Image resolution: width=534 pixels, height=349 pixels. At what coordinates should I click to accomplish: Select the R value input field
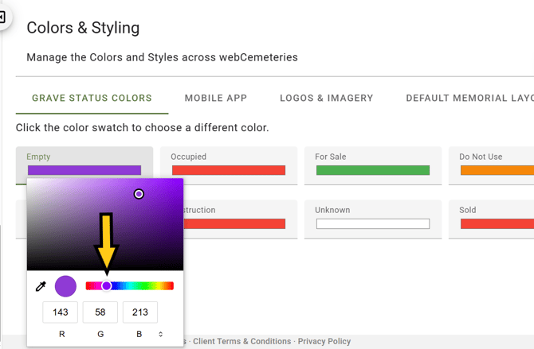tap(61, 312)
